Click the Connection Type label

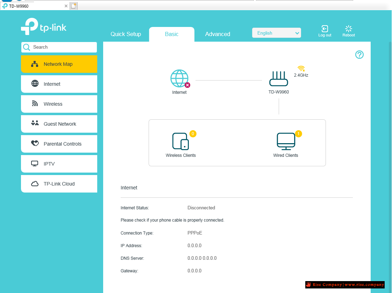137,233
